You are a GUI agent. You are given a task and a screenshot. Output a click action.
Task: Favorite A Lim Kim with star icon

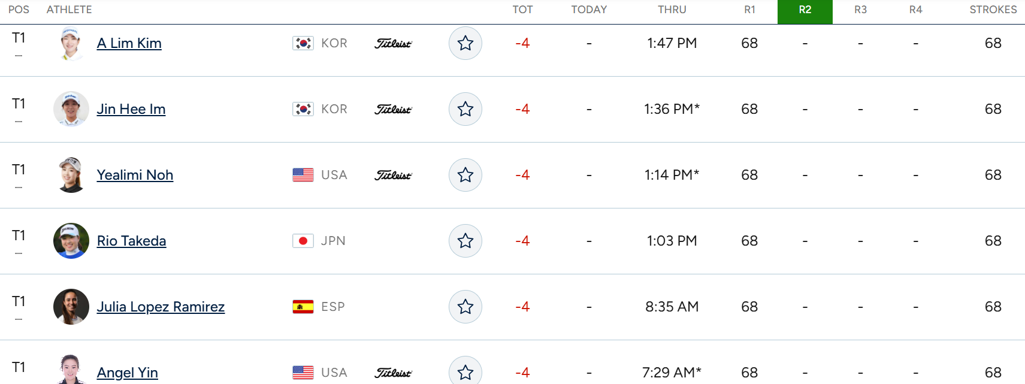click(465, 43)
